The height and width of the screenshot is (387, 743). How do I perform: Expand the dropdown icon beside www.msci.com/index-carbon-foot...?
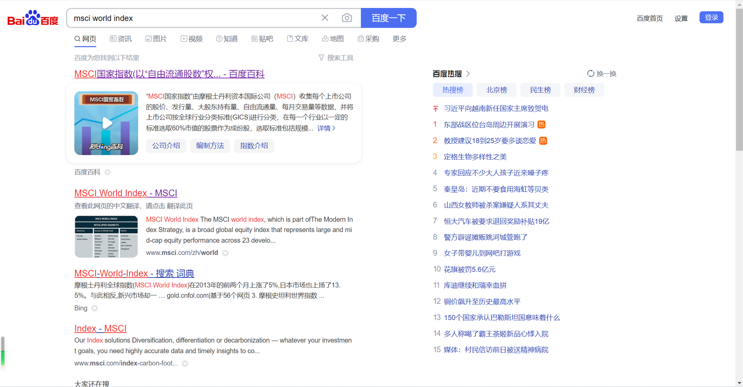coord(185,364)
